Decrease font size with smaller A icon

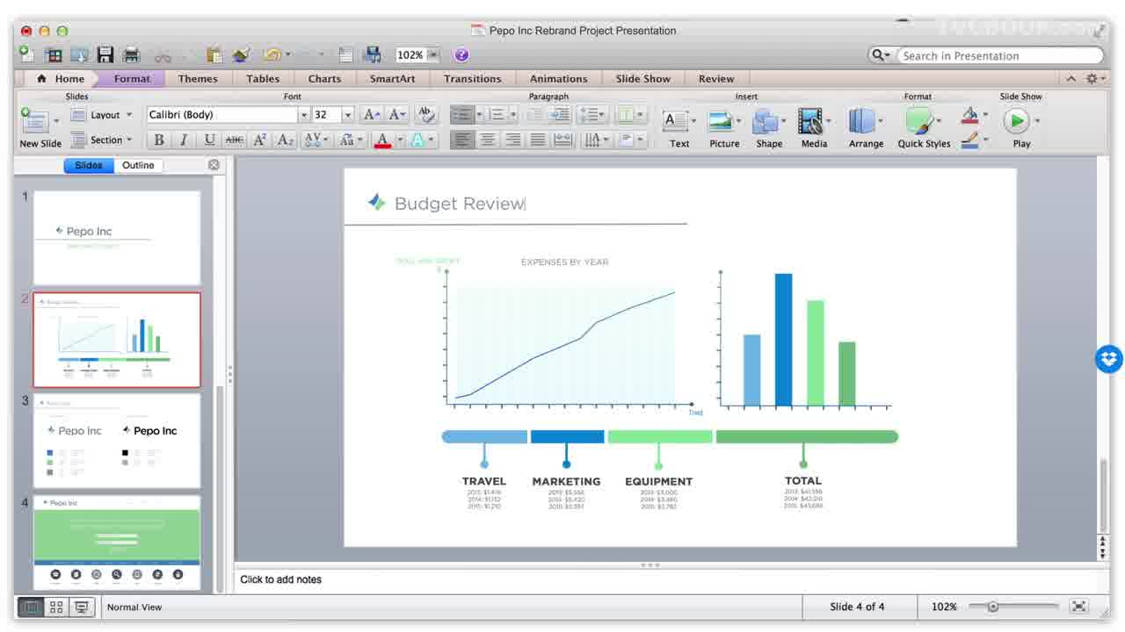(x=397, y=114)
